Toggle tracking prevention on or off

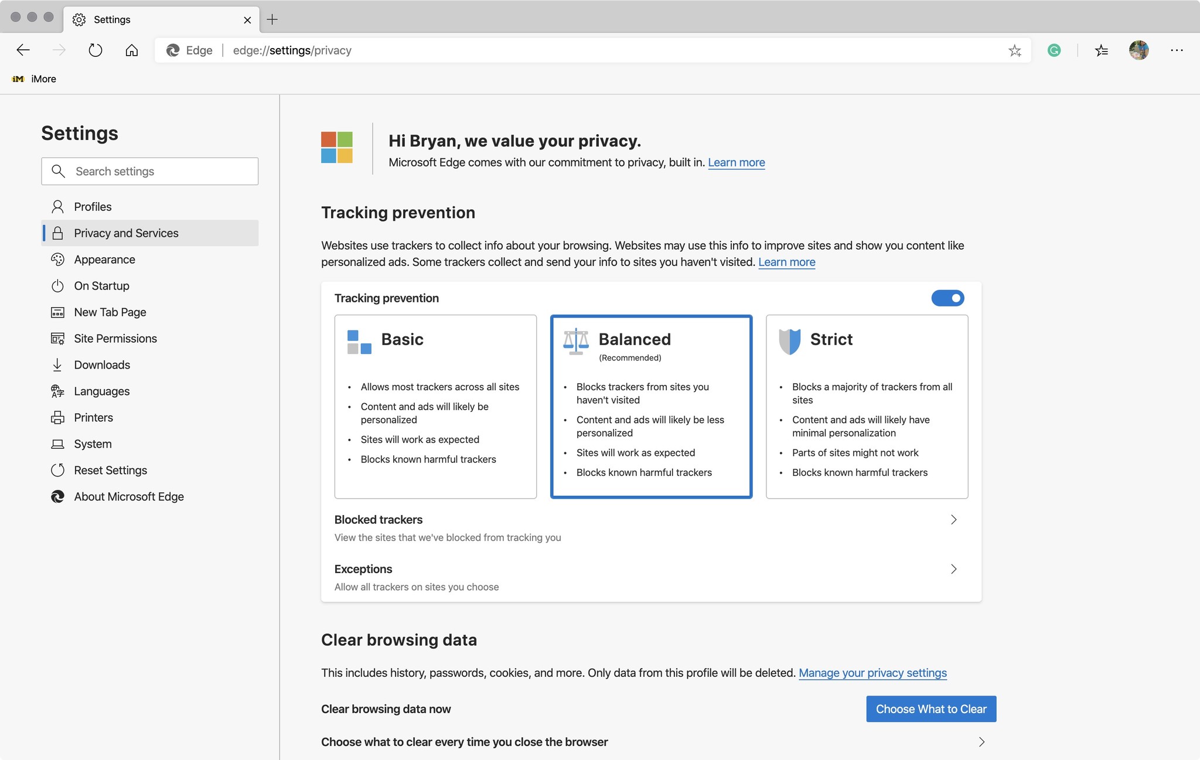tap(947, 297)
